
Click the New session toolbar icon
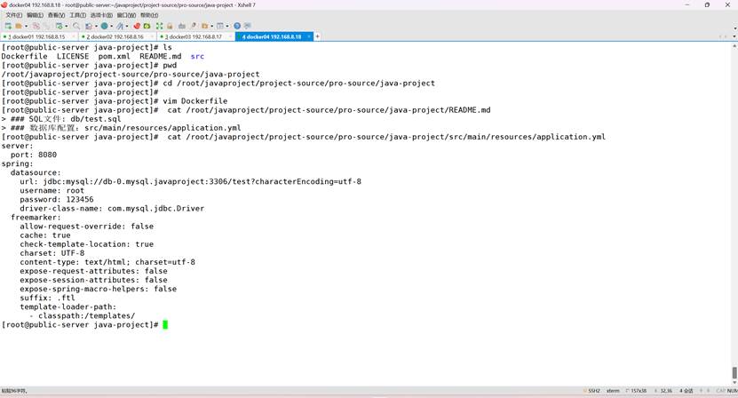click(x=7, y=26)
